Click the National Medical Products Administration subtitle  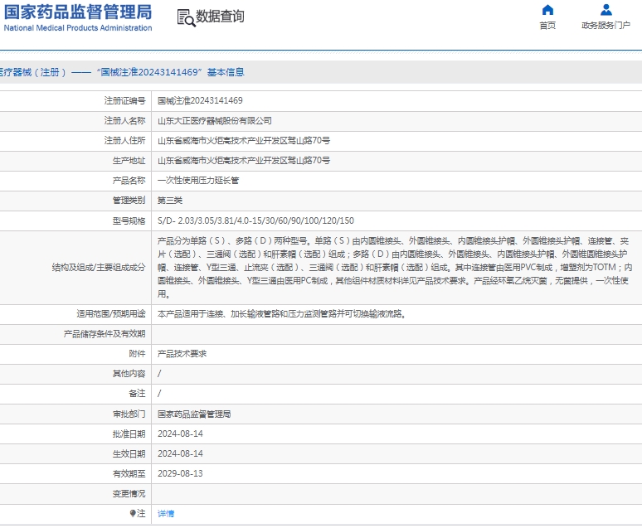[x=78, y=28]
